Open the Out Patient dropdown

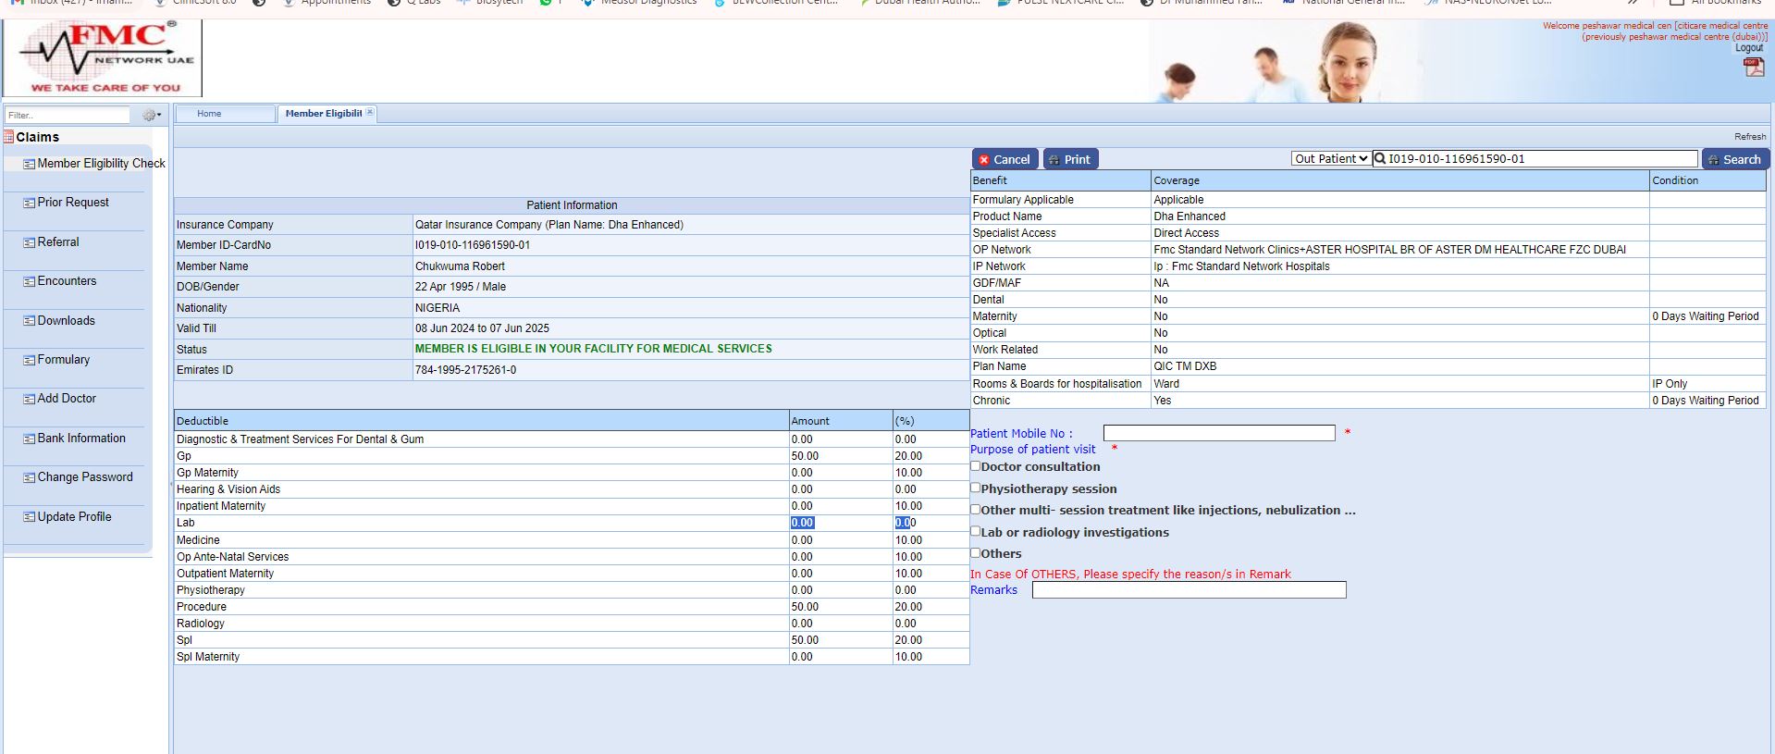coord(1330,159)
